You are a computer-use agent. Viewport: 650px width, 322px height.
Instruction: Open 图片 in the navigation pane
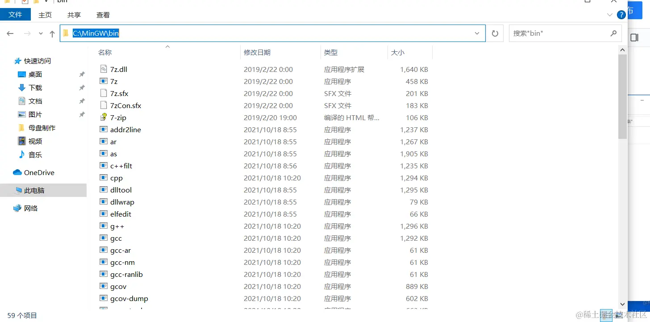[35, 114]
